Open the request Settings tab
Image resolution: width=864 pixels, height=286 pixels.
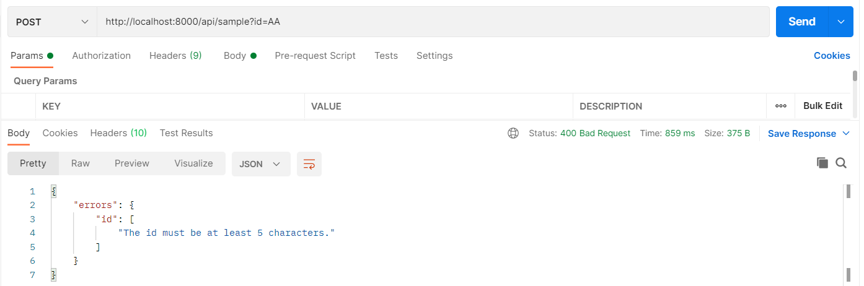point(434,56)
